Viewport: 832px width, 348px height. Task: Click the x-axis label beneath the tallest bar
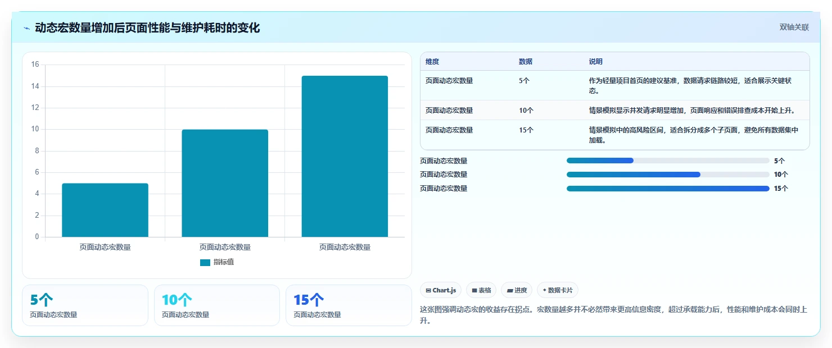tap(345, 247)
